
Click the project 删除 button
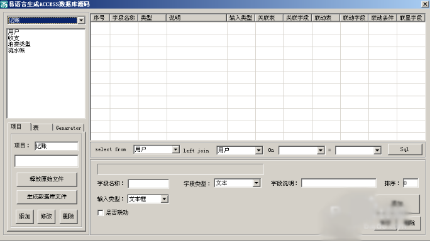pyautogui.click(x=69, y=217)
